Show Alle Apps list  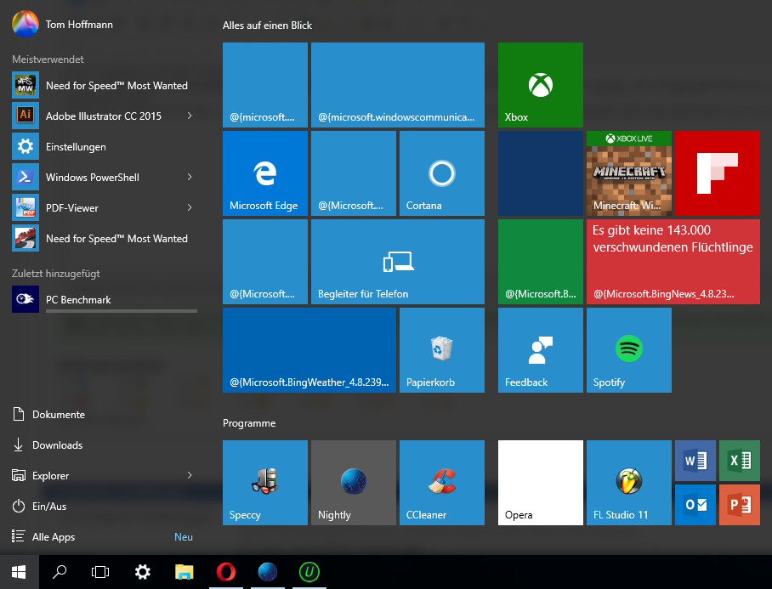(43, 536)
